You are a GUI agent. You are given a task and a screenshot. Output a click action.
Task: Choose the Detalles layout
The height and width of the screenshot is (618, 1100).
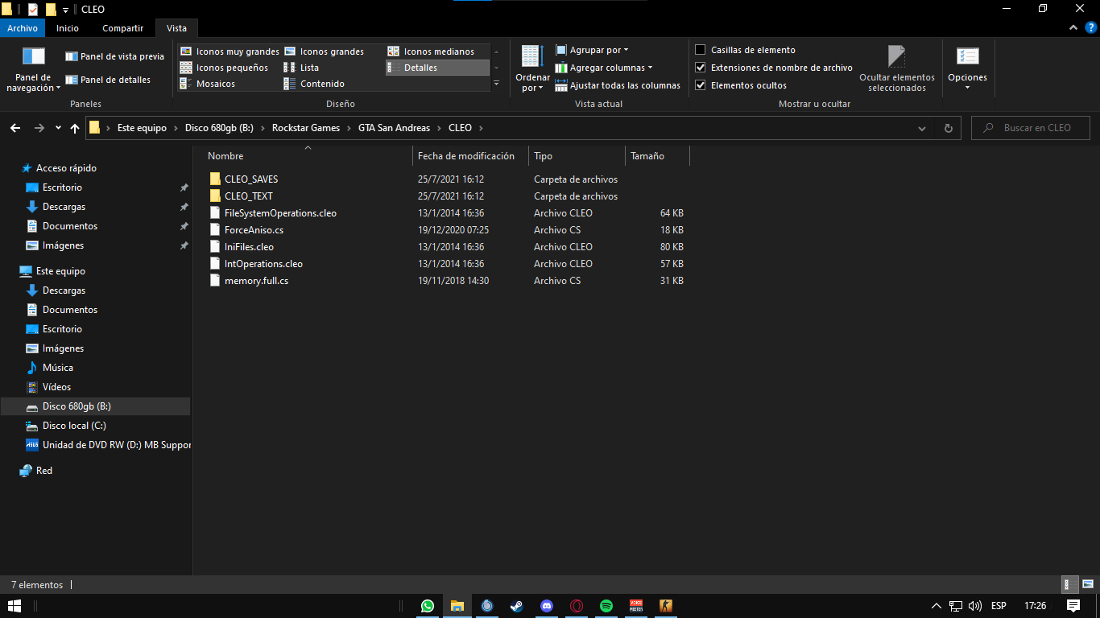[x=437, y=68]
